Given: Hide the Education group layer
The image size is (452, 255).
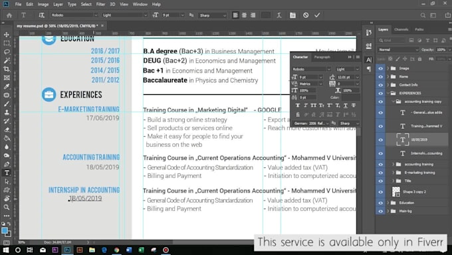Looking at the screenshot, I should tap(380, 203).
